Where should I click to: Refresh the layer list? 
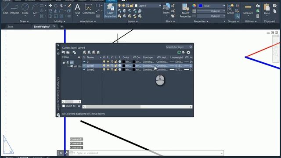point(179,52)
